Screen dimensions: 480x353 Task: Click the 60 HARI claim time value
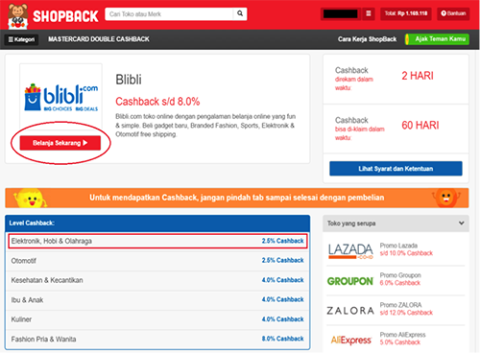coord(420,125)
